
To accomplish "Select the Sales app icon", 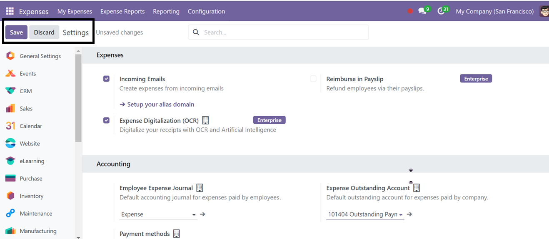I will tap(10, 108).
